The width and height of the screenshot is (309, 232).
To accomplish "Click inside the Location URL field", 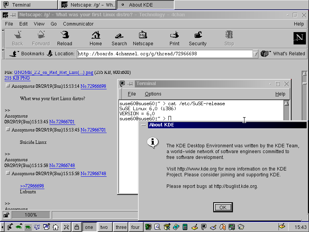I will [165, 54].
